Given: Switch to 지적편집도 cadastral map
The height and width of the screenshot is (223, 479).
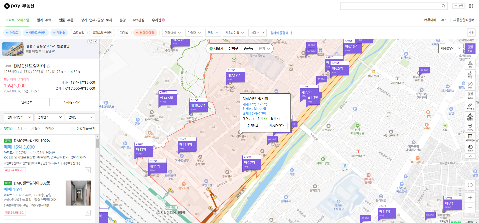Looking at the screenshot, I should pos(470,138).
